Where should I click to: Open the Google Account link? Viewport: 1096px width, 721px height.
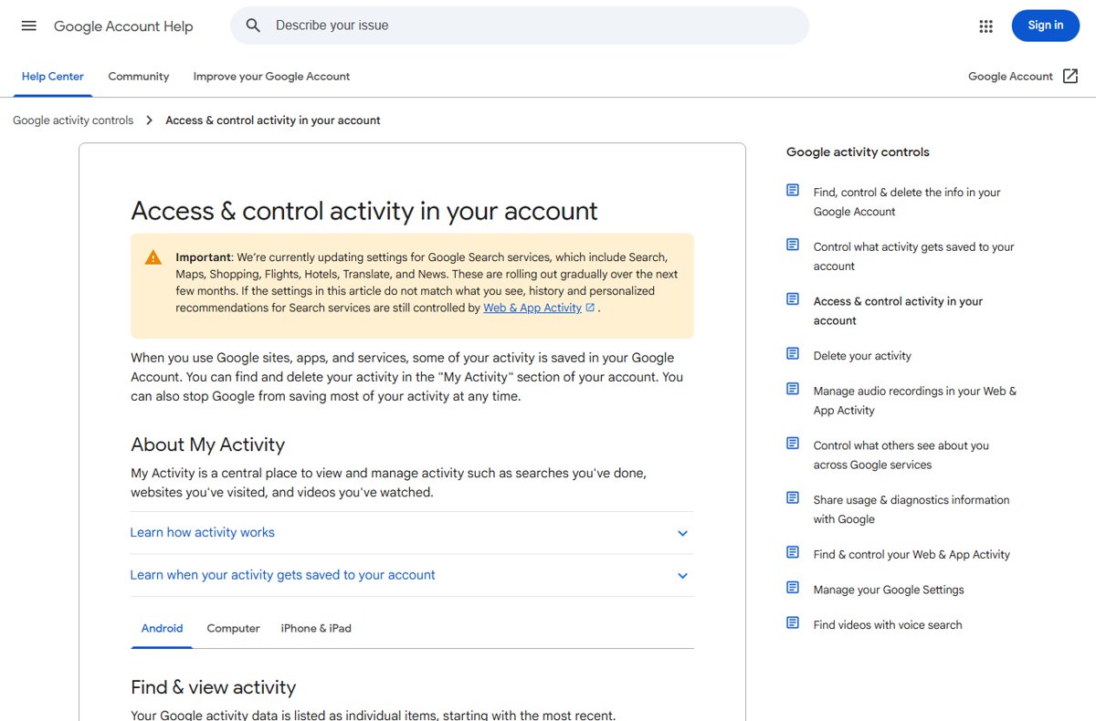(x=1010, y=77)
